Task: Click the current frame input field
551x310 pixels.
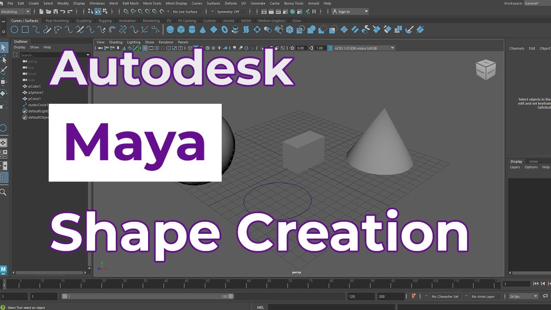Action: (x=517, y=284)
